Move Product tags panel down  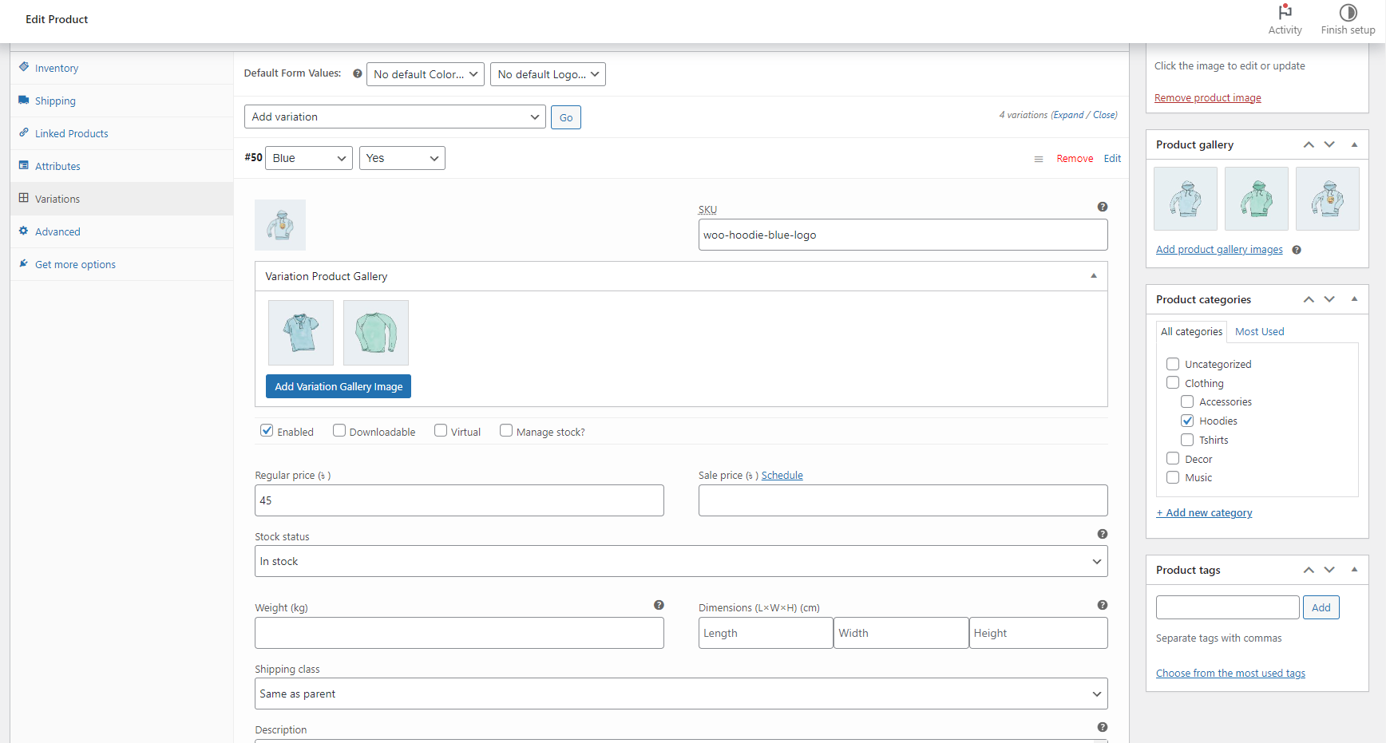pyautogui.click(x=1329, y=570)
